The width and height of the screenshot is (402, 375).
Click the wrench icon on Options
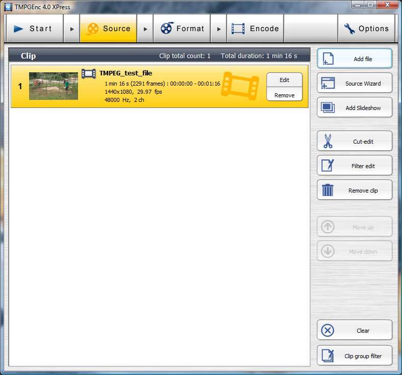(349, 29)
